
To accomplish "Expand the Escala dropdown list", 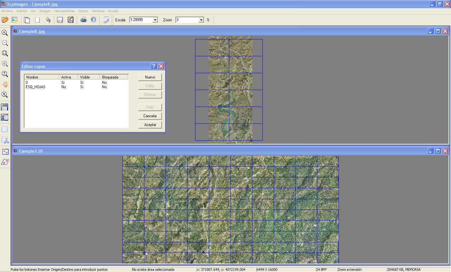I will point(155,20).
